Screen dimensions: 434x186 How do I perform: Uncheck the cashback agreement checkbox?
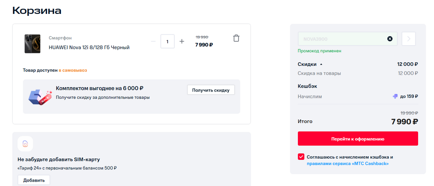301,157
